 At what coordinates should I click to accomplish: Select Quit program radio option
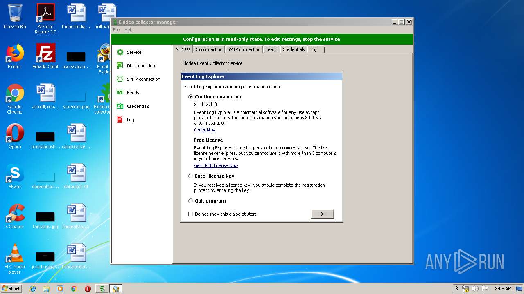point(190,201)
